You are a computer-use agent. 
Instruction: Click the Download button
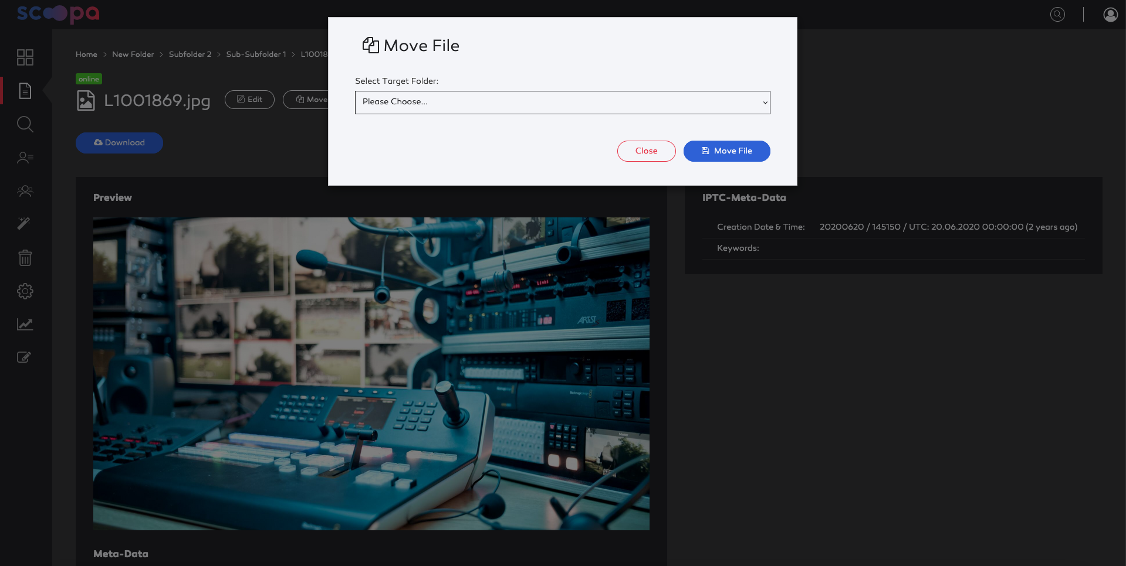tap(119, 143)
